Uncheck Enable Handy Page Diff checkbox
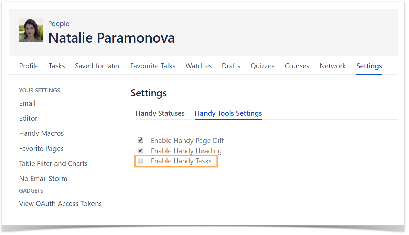Viewport: 409px width, 235px height. click(x=141, y=140)
